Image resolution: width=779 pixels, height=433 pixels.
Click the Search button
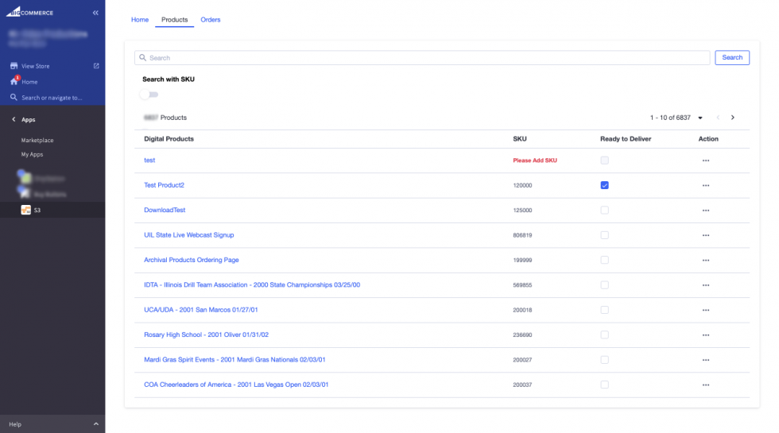tap(731, 57)
